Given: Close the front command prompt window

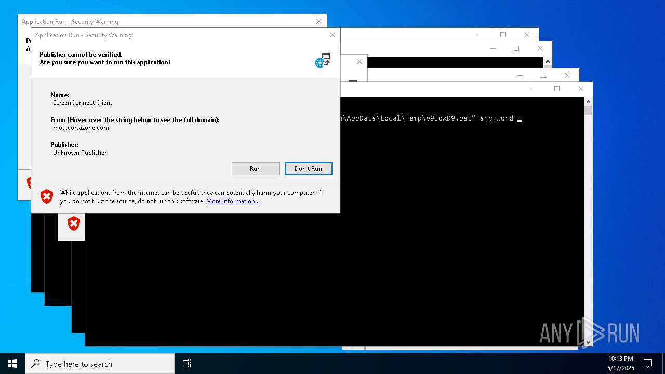Looking at the screenshot, I should point(581,89).
